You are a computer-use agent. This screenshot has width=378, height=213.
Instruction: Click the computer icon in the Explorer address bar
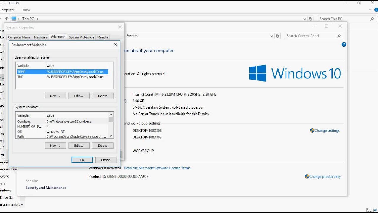pyautogui.click(x=14, y=19)
